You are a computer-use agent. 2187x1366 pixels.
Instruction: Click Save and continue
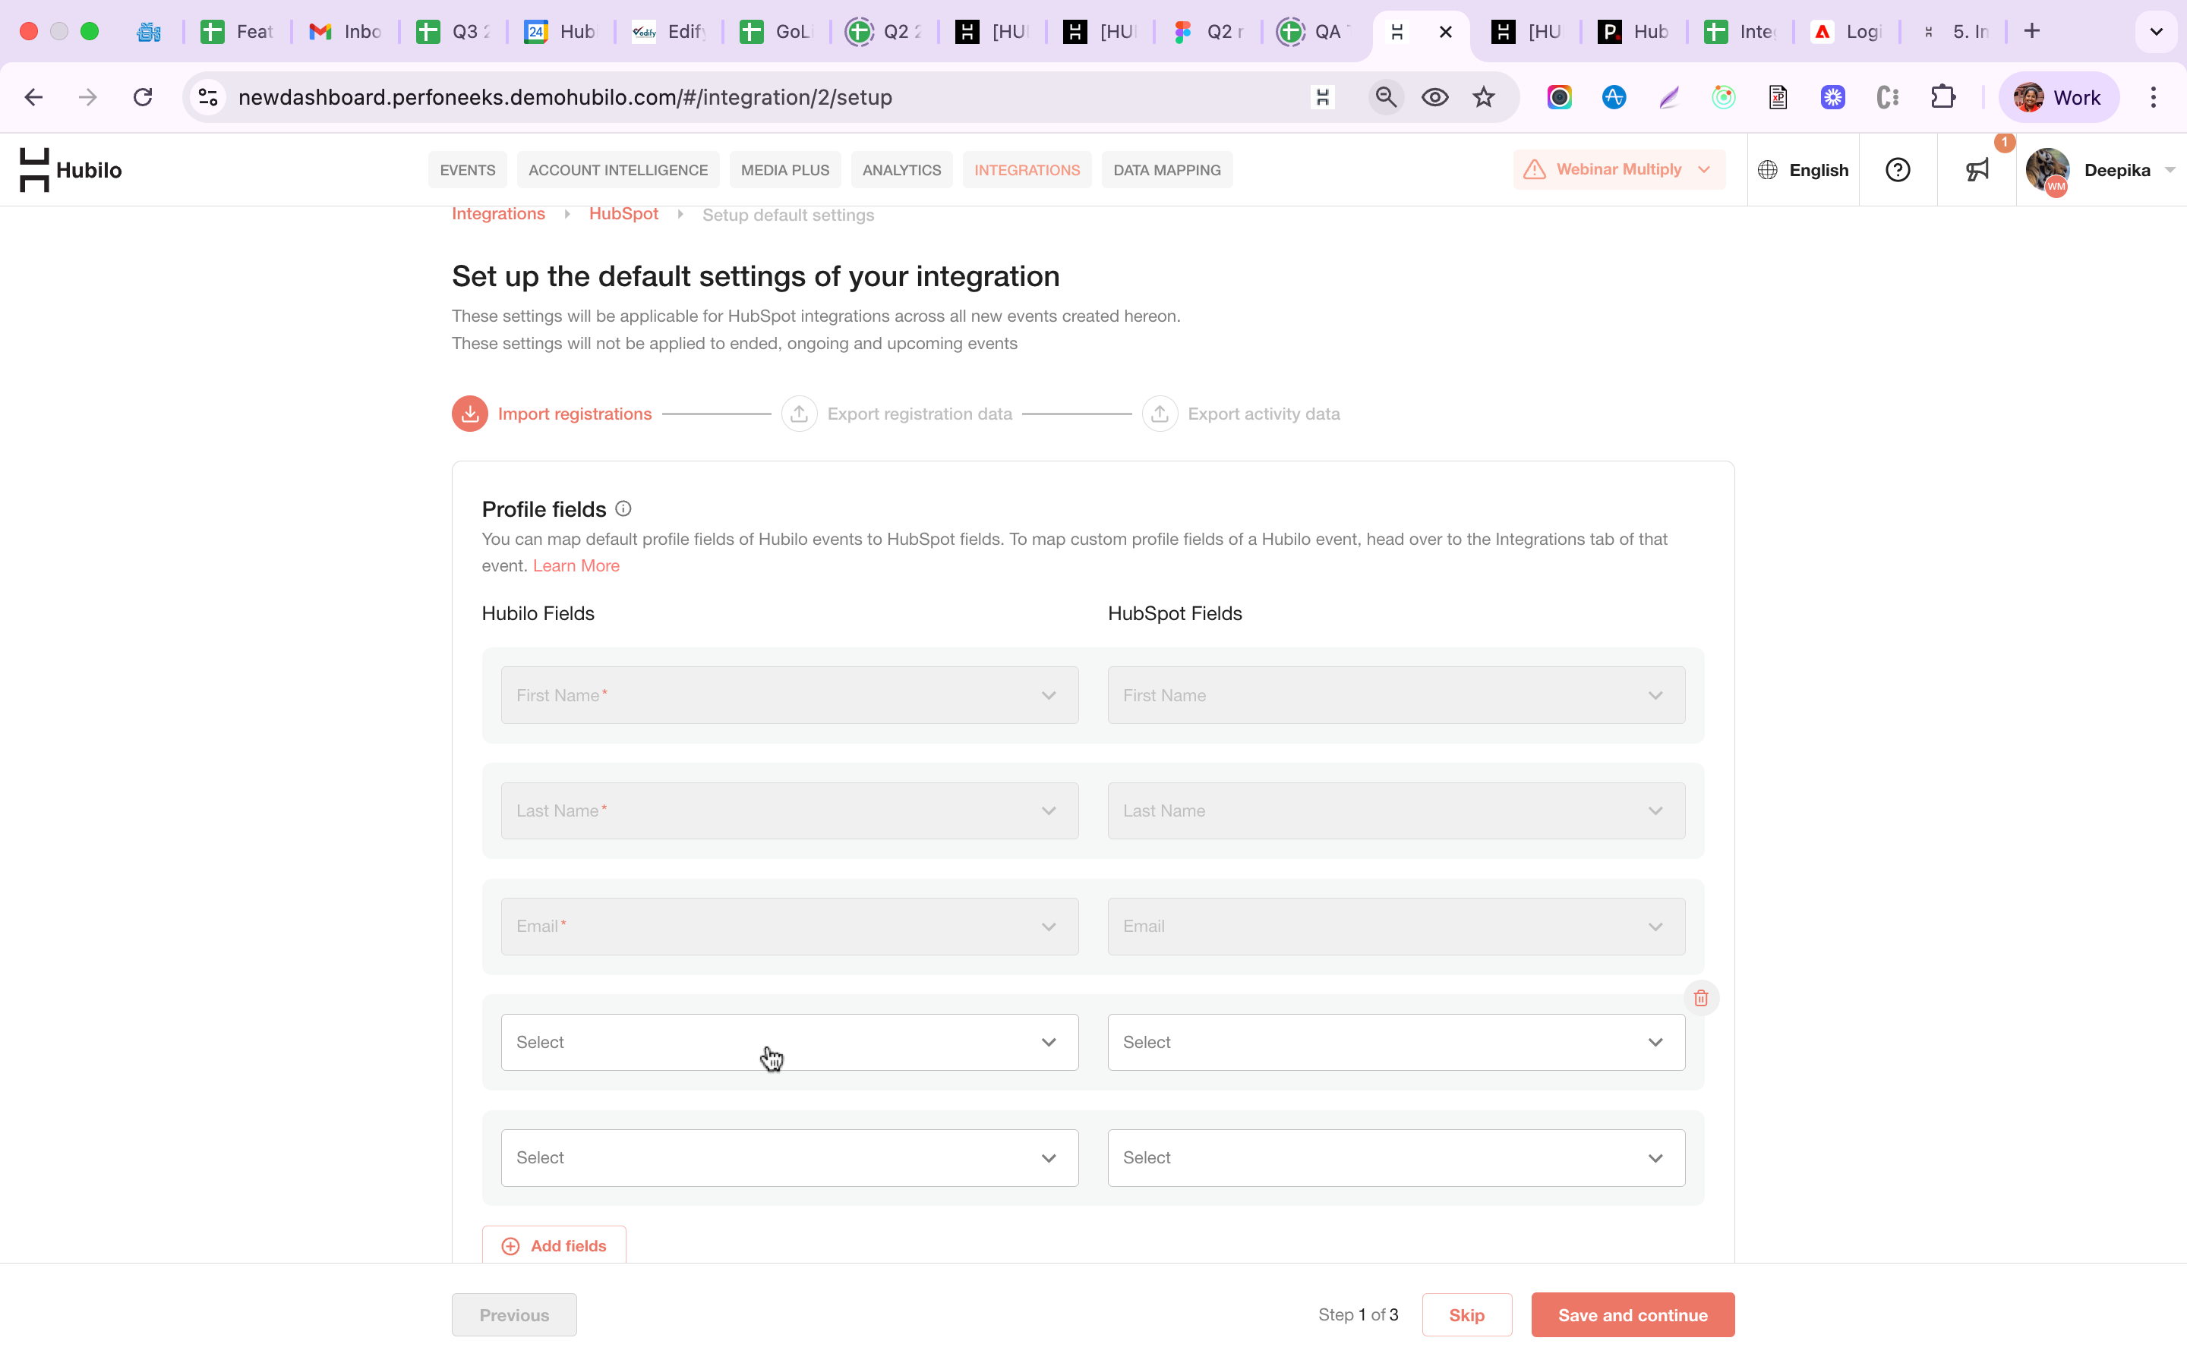[1632, 1315]
